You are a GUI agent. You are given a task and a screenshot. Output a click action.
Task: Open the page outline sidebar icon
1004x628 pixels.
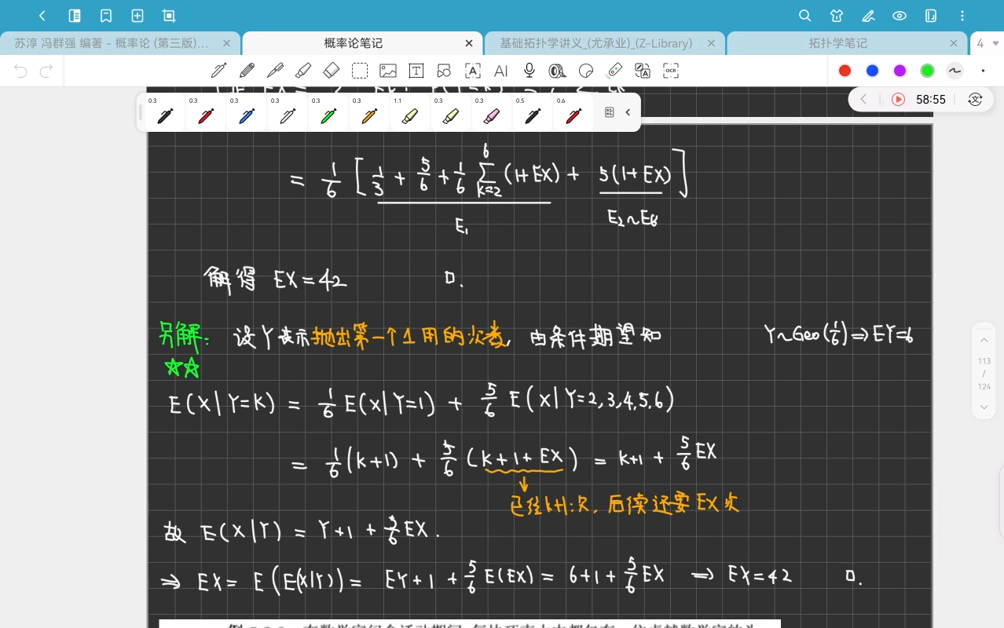click(x=75, y=16)
